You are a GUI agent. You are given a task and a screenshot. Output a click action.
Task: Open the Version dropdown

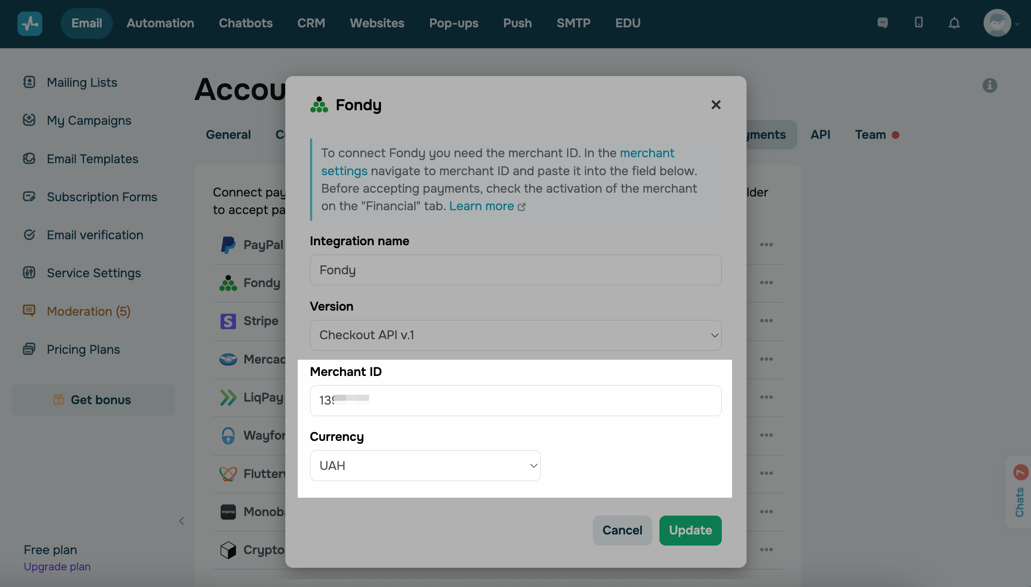[515, 335]
